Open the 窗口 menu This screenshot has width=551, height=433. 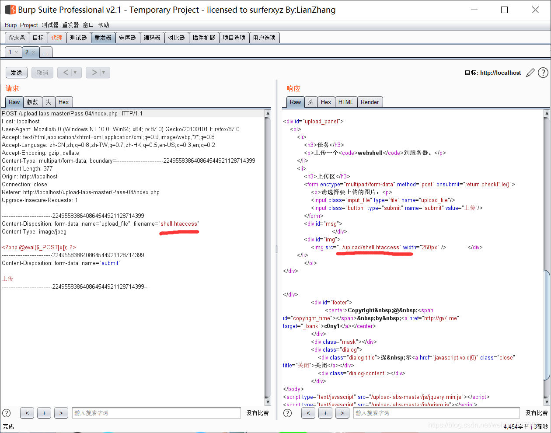88,25
